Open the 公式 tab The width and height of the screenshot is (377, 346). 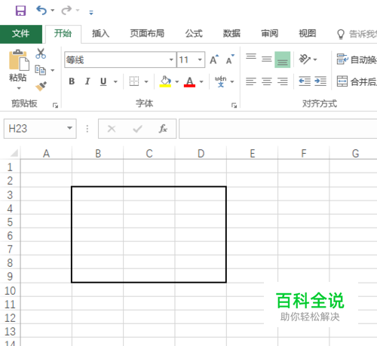194,33
